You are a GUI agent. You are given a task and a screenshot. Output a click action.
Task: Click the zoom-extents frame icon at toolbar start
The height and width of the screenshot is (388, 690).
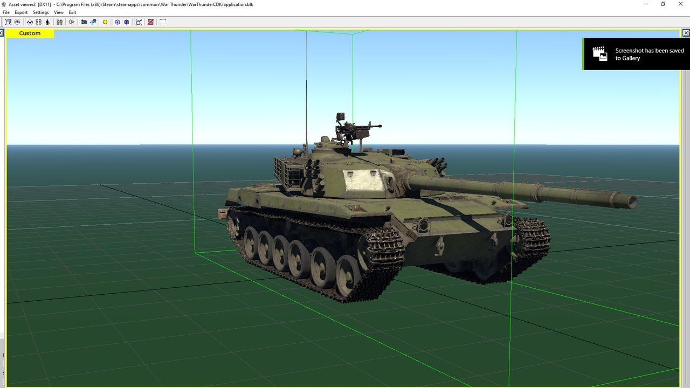(8, 22)
